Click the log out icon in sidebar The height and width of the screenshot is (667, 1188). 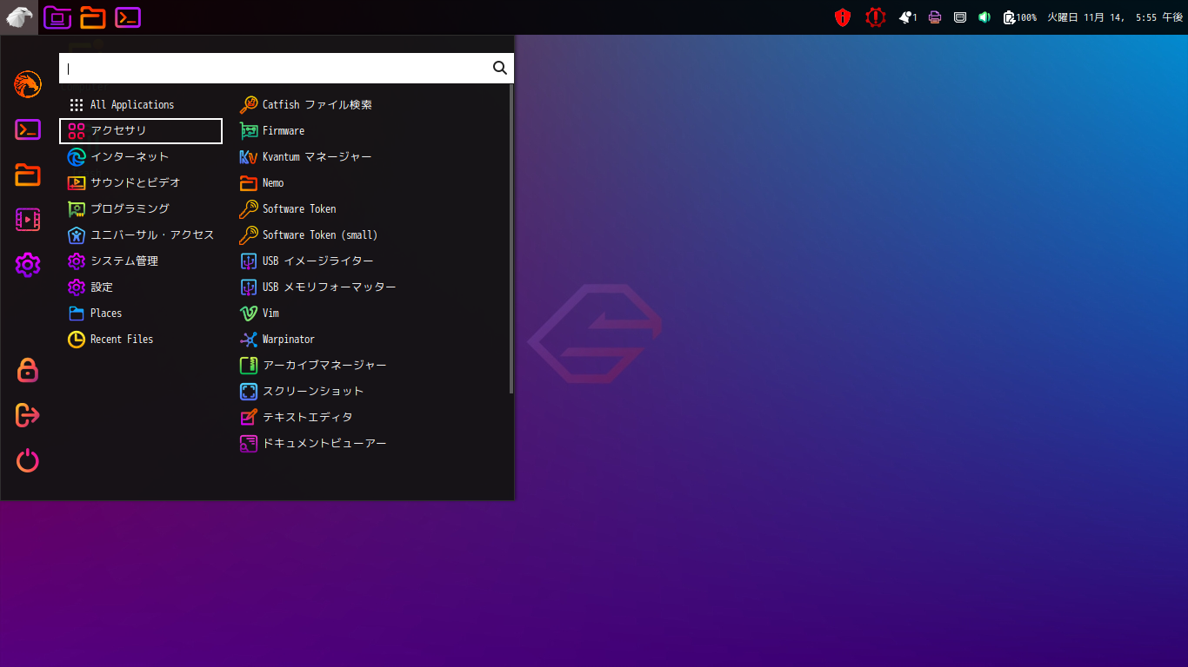tap(28, 415)
